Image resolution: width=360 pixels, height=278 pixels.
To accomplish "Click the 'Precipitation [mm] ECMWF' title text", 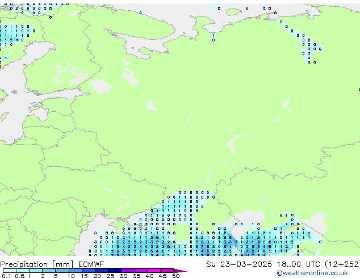I will click(x=52, y=264).
